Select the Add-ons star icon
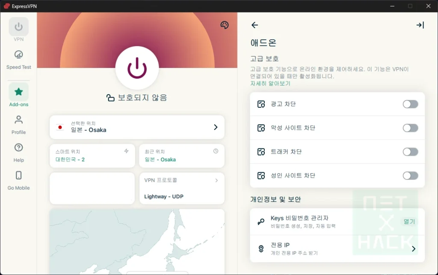The image size is (438, 275). click(x=18, y=91)
